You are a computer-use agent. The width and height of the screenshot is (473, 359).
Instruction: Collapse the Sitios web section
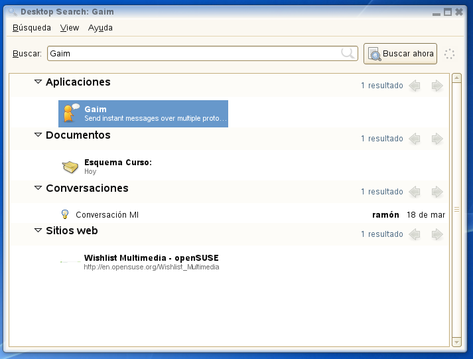click(38, 230)
